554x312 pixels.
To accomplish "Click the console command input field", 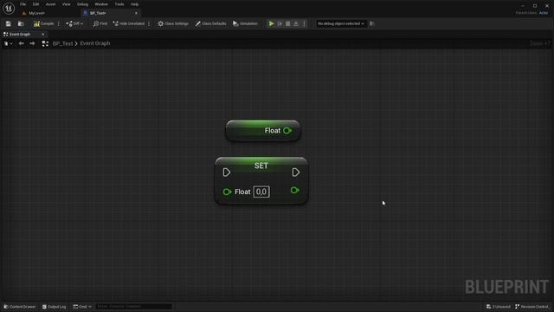I will (x=133, y=306).
